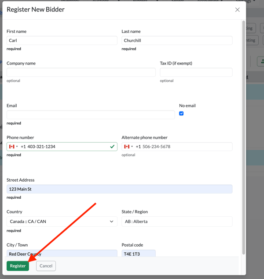
Task: Click the green Register button
Action: pyautogui.click(x=18, y=266)
